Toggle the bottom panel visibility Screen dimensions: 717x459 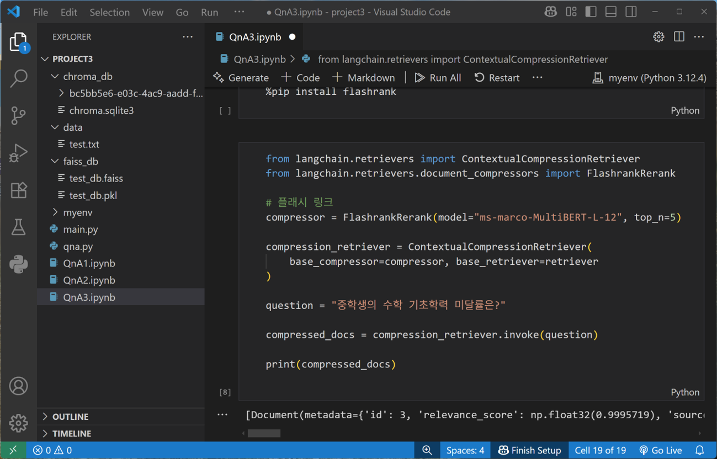[x=611, y=12]
